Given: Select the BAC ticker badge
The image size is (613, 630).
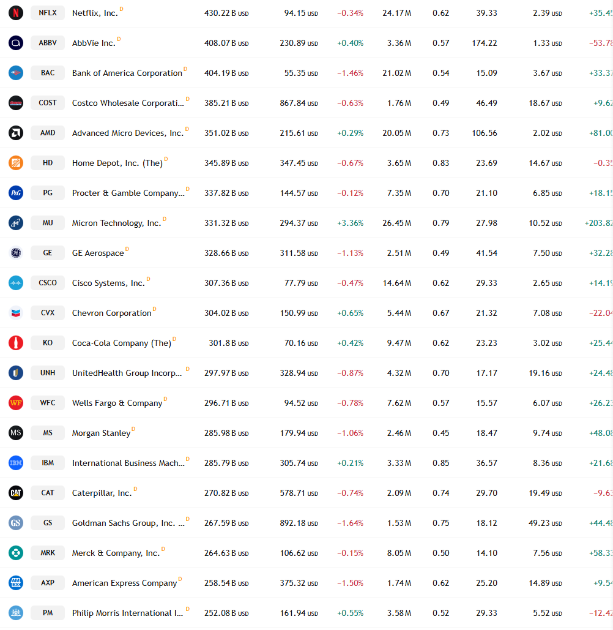Looking at the screenshot, I should (48, 73).
